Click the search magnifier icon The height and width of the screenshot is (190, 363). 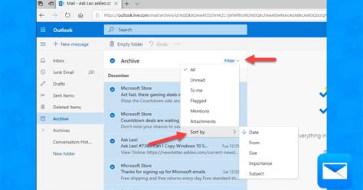(x=112, y=30)
